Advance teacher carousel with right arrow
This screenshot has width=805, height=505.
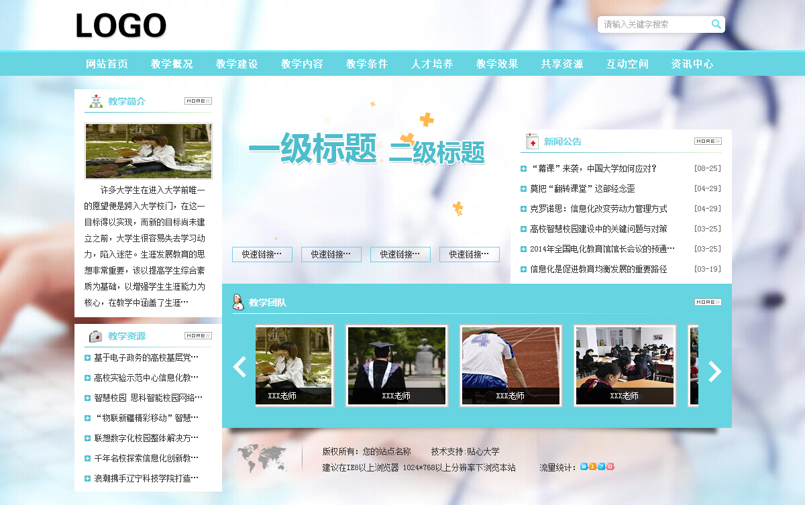(714, 371)
